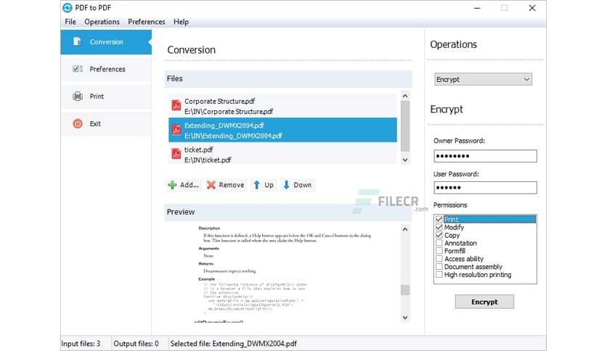Click the Conversion sidebar icon
The height and width of the screenshot is (351, 607).
point(78,42)
